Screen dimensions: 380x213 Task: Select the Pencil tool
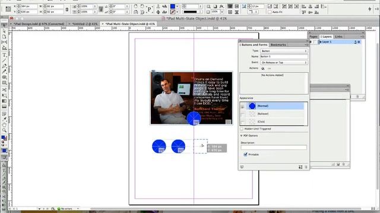click(x=4, y=72)
